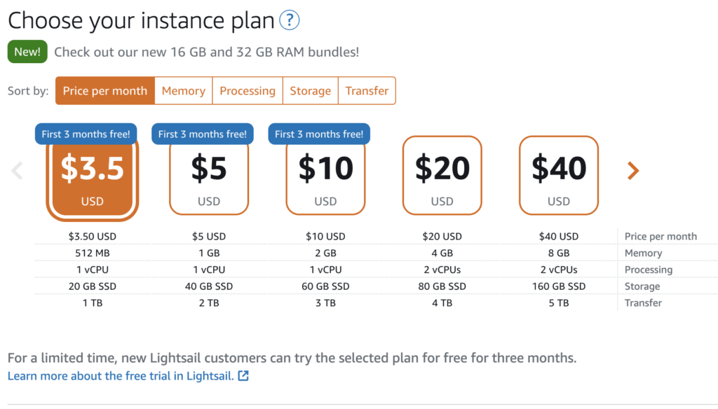Choose the $20 USD plan

[x=442, y=175]
